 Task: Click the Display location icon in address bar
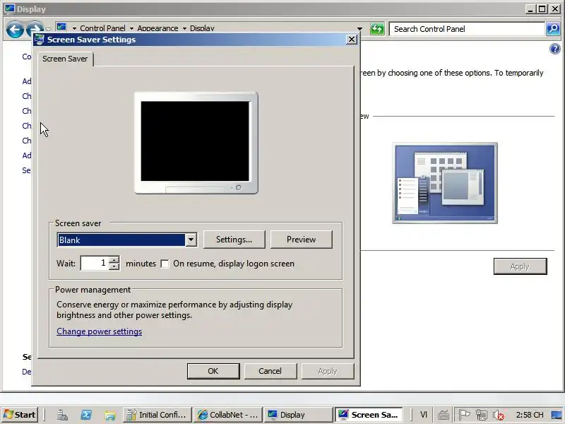point(61,27)
